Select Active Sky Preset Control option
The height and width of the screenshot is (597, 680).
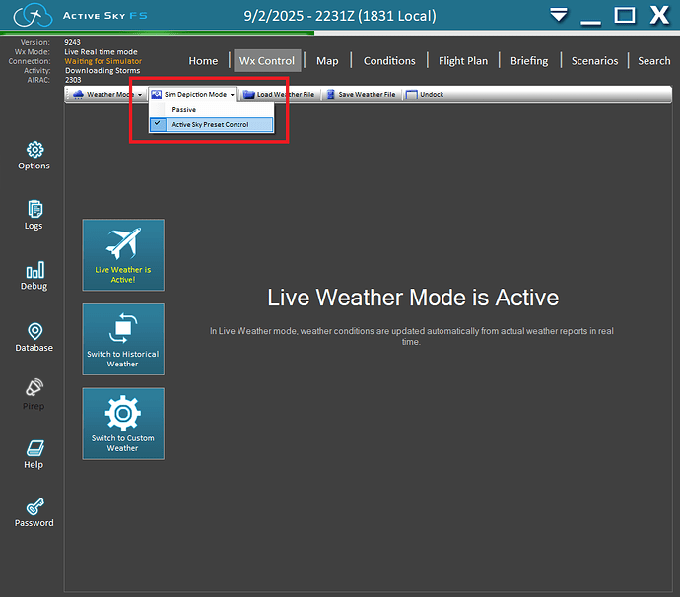pyautogui.click(x=210, y=124)
